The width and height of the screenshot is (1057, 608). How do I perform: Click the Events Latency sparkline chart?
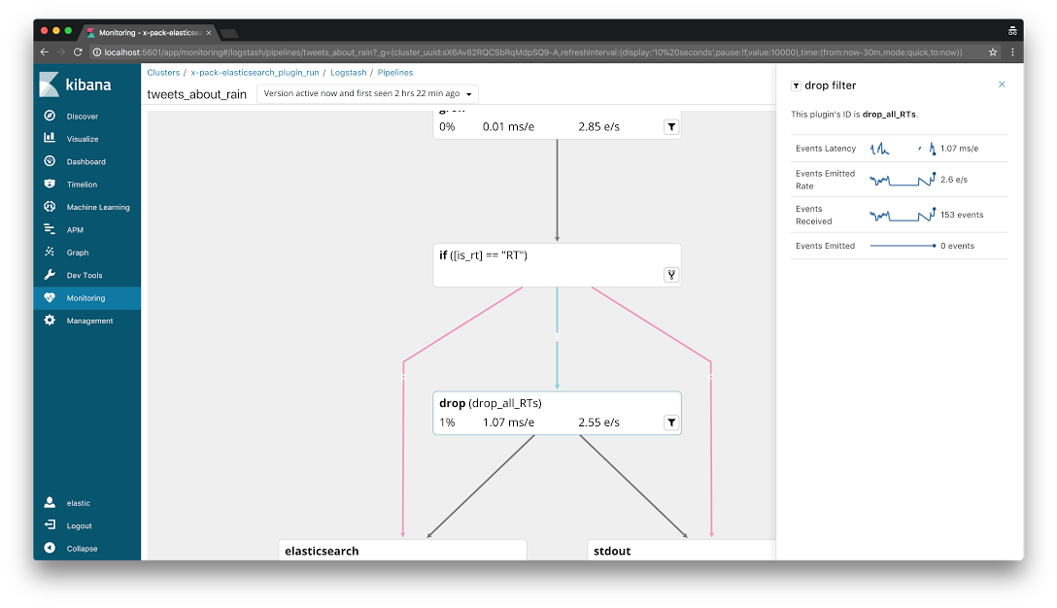pos(903,149)
